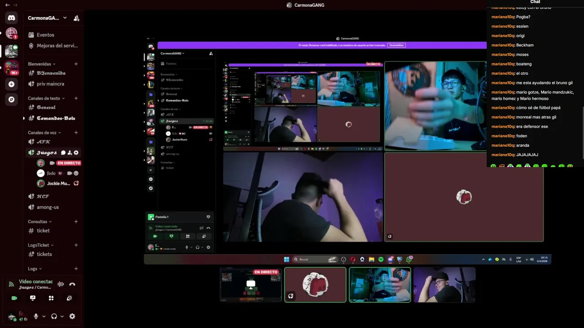Click Jockie Music bot in Juegos channel
This screenshot has height=328, width=584.
coord(57,184)
